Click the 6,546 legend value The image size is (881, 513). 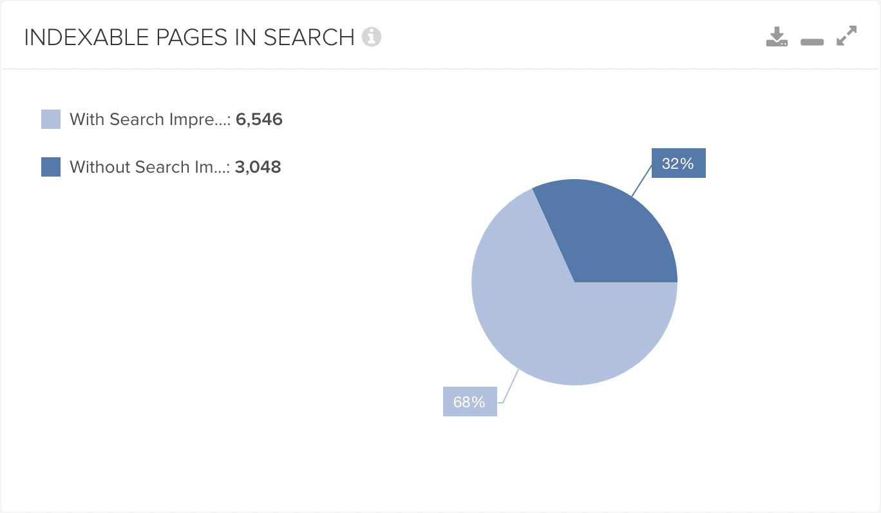(x=259, y=119)
